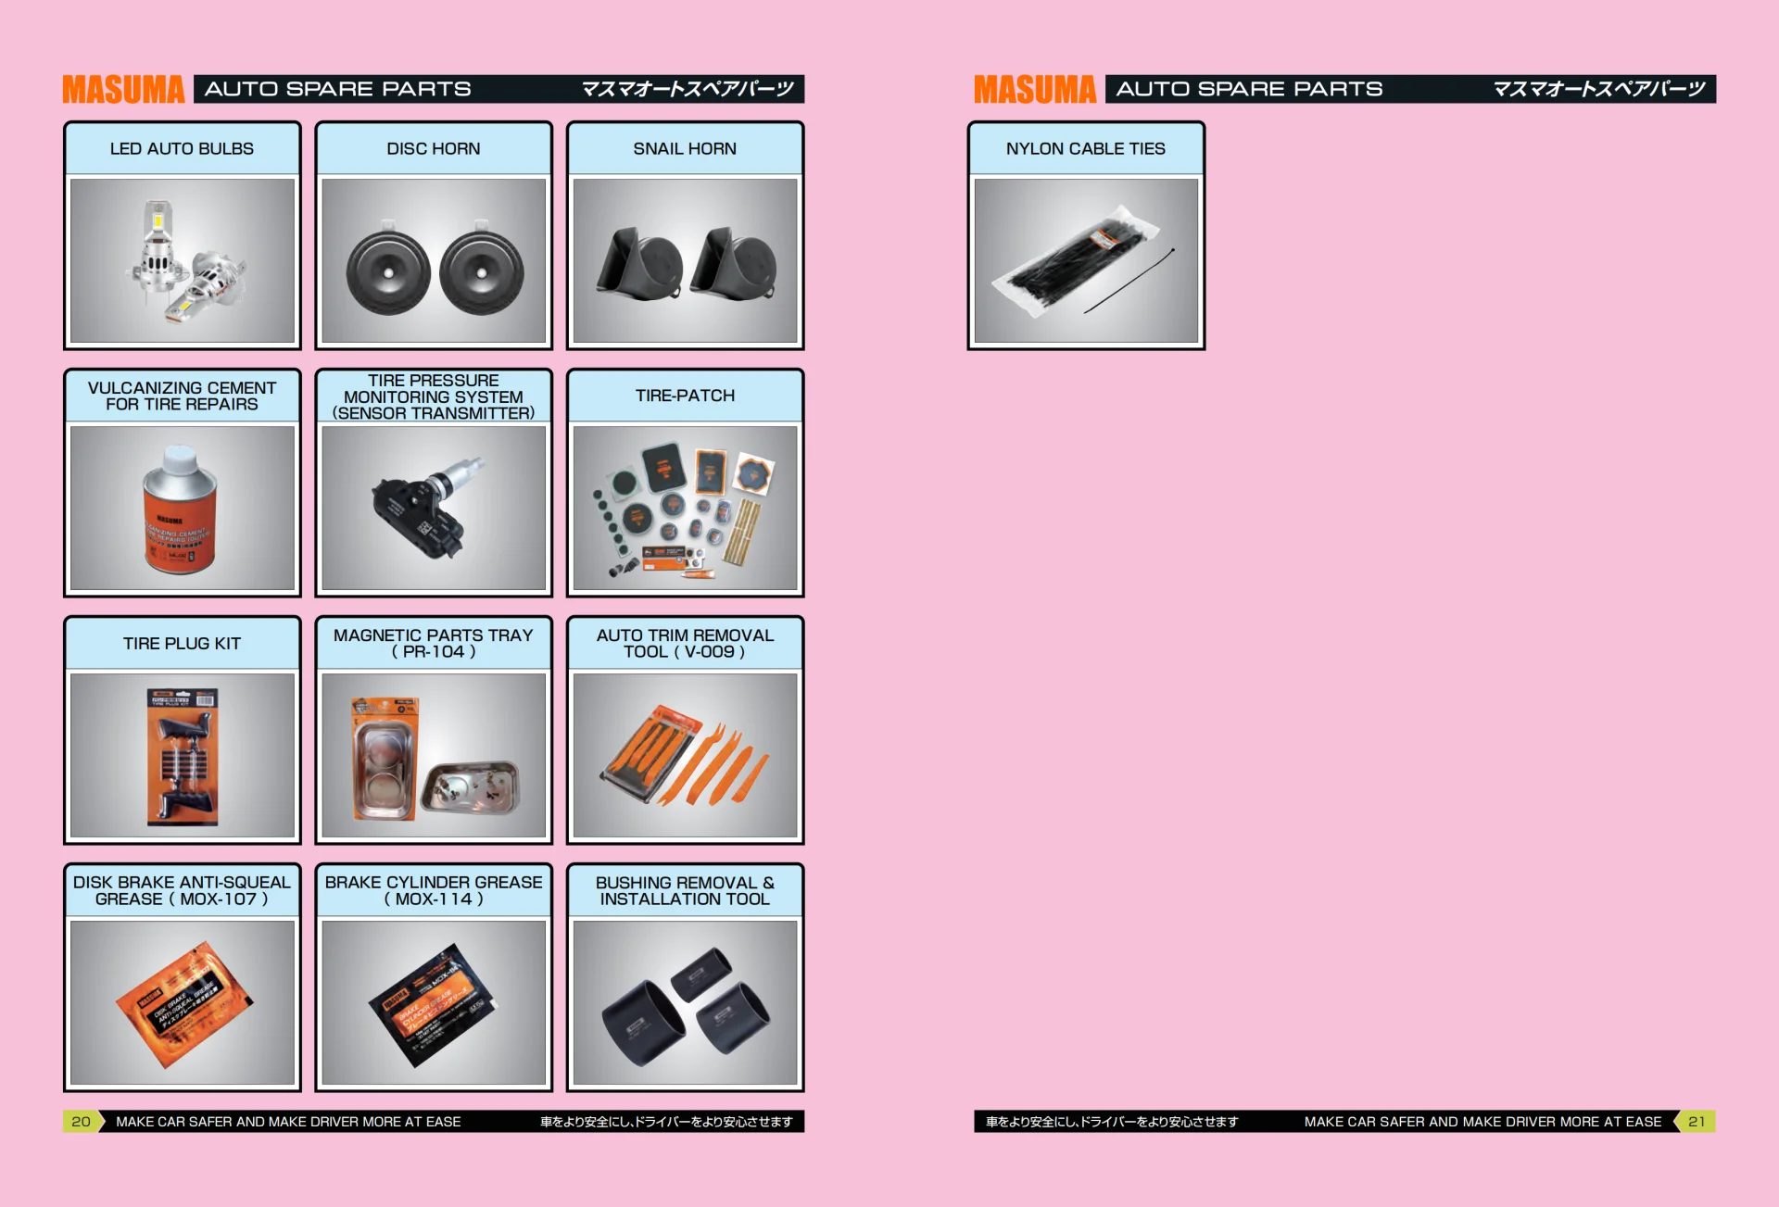This screenshot has height=1207, width=1779.
Task: Click the LED auto bulbs product image
Action: coord(183,260)
